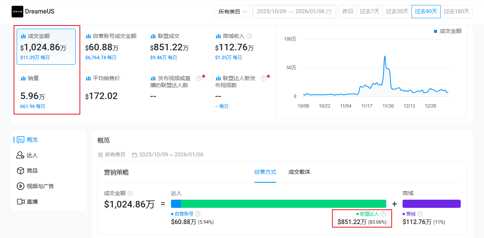Click the DreameUS brand logo

point(17,12)
